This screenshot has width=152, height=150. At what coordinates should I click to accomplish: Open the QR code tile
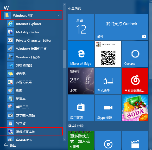(x=108, y=54)
